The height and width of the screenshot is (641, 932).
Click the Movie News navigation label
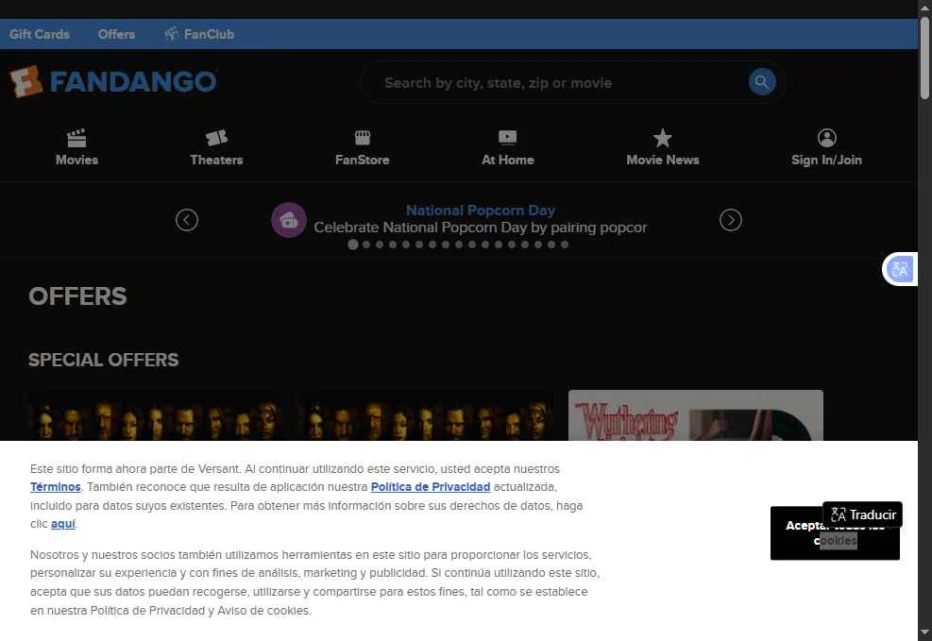pos(662,160)
